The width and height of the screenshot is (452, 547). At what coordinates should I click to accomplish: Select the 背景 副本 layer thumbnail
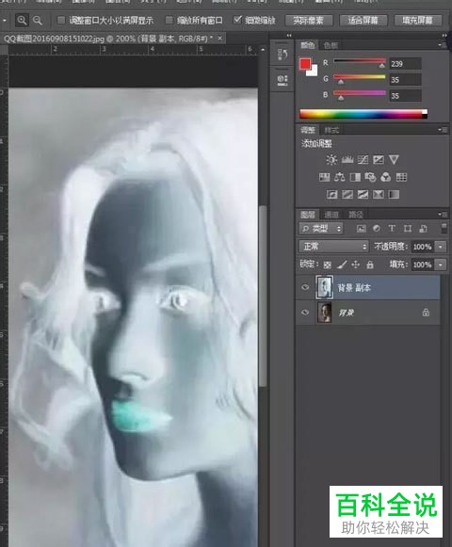[324, 287]
